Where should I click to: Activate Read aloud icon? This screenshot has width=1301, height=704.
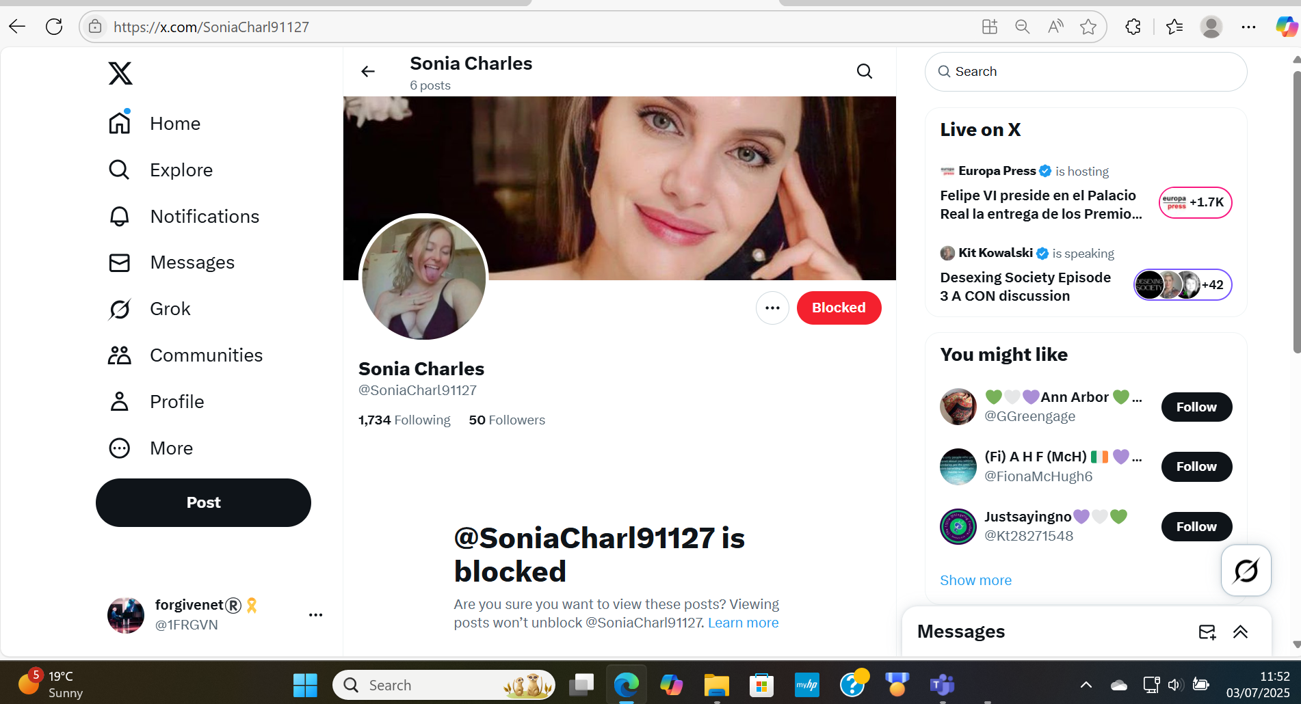click(x=1055, y=27)
